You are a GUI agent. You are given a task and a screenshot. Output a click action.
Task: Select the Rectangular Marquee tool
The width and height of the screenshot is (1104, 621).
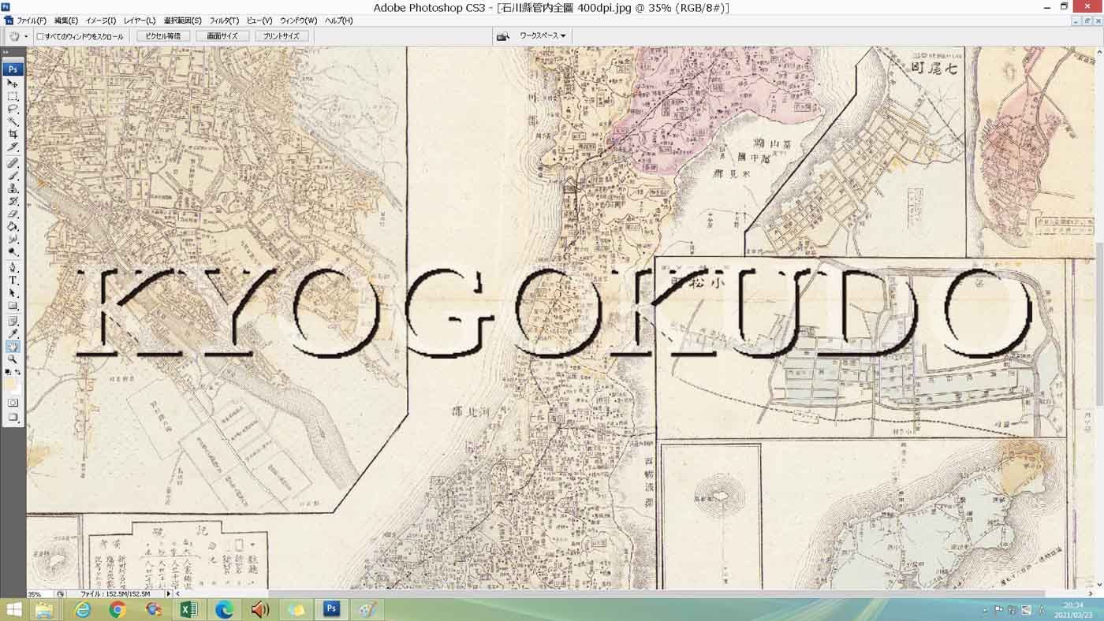[x=13, y=96]
